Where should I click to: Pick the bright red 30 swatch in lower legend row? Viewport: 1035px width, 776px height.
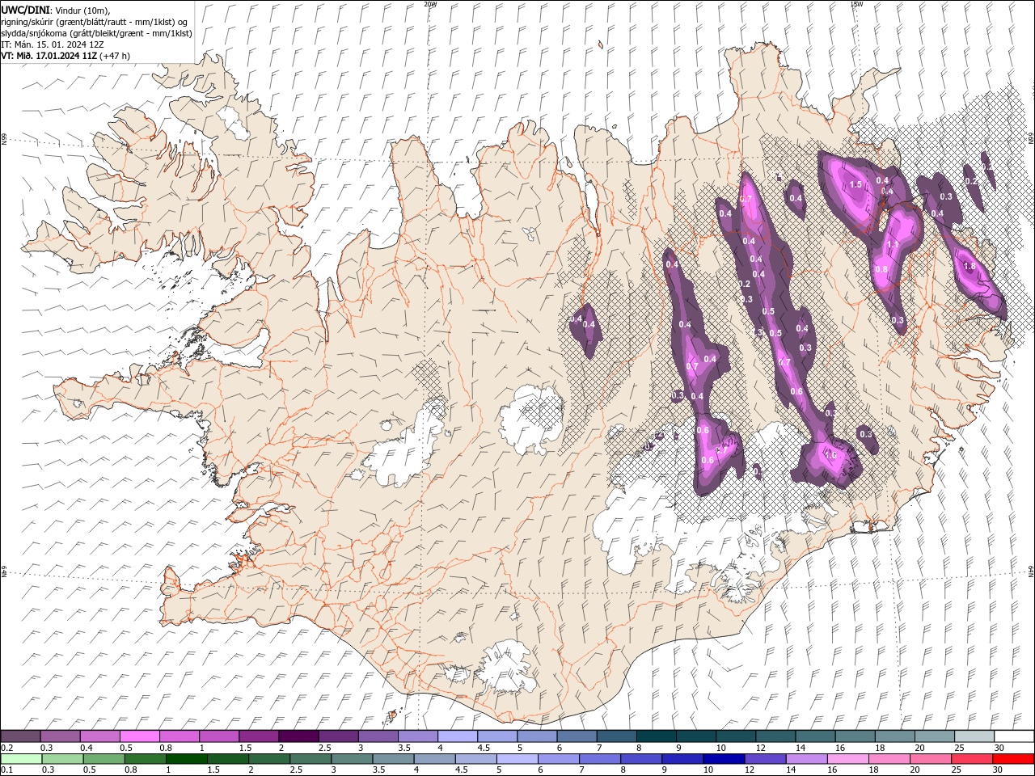coord(1012,759)
